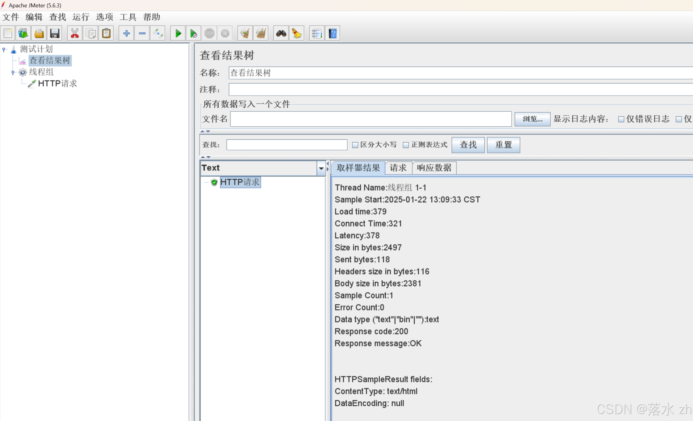
Task: Click the Load time:379 line
Action: (x=361, y=212)
